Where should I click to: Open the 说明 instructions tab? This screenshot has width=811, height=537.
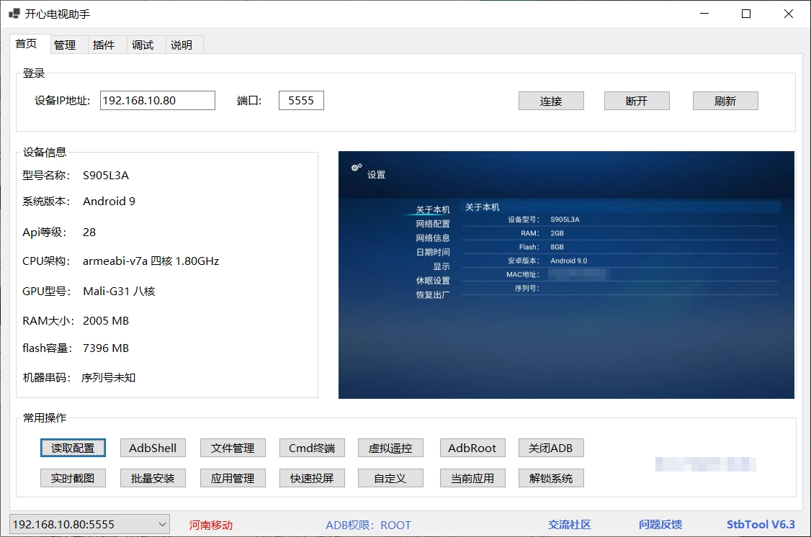[x=182, y=45]
